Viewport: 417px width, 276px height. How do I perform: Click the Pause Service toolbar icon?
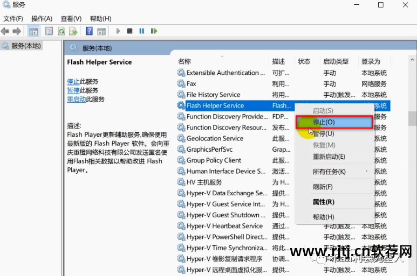141,31
